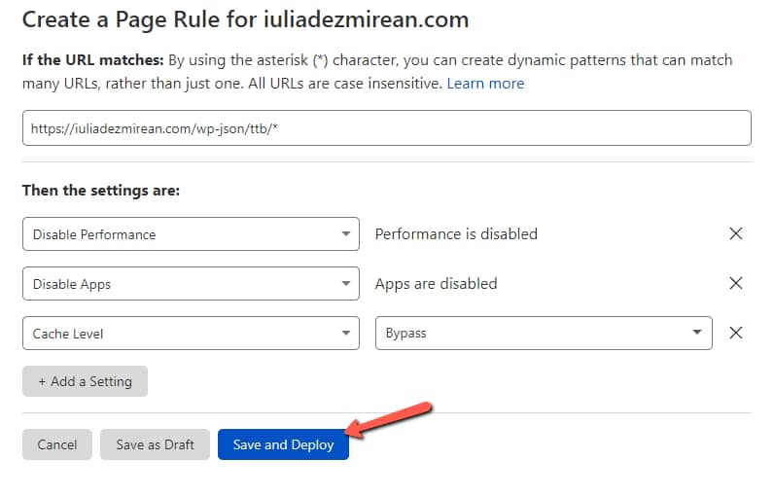
Task: Open the Learn more link
Action: click(x=485, y=84)
